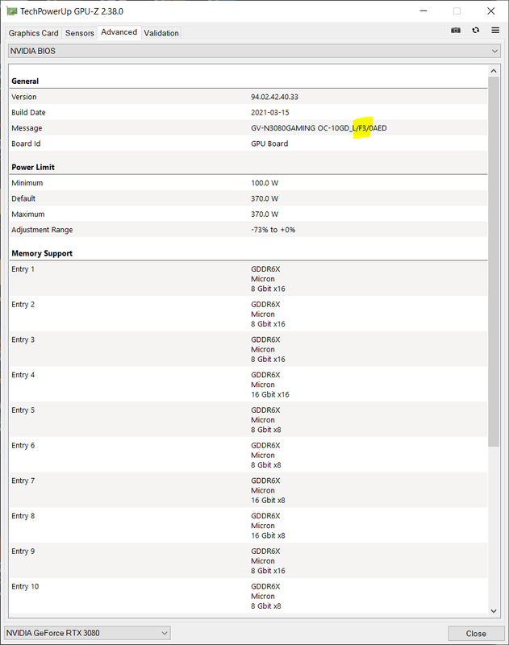Viewport: 509px width, 645px height.
Task: Click the GPU-Z app icon in title bar
Action: tap(11, 11)
